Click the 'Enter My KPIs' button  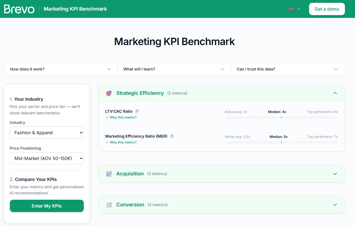coord(47,206)
